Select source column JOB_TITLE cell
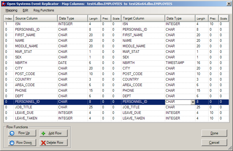This screenshot has width=233, height=151. click(36, 107)
